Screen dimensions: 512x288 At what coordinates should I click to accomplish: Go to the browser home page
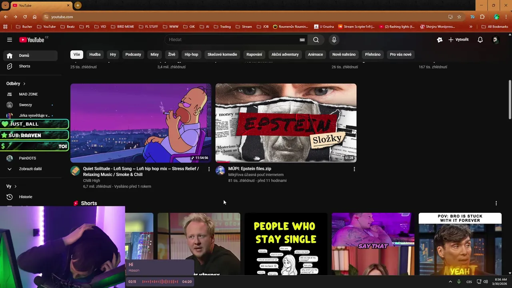(x=35, y=17)
